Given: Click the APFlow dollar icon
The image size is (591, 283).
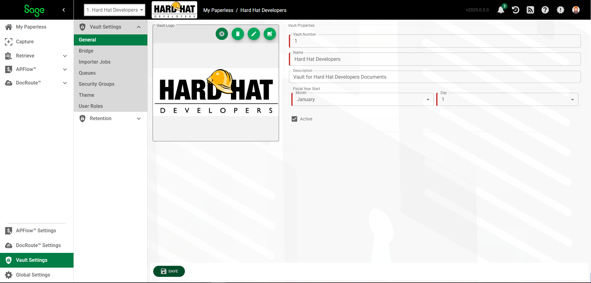Looking at the screenshot, I should [9, 69].
